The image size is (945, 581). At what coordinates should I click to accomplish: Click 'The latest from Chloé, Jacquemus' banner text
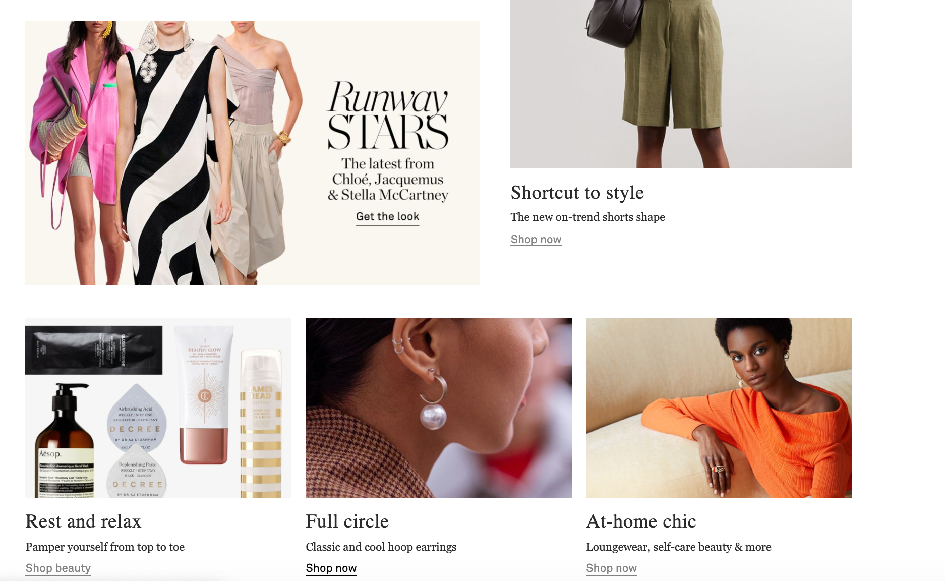(388, 171)
